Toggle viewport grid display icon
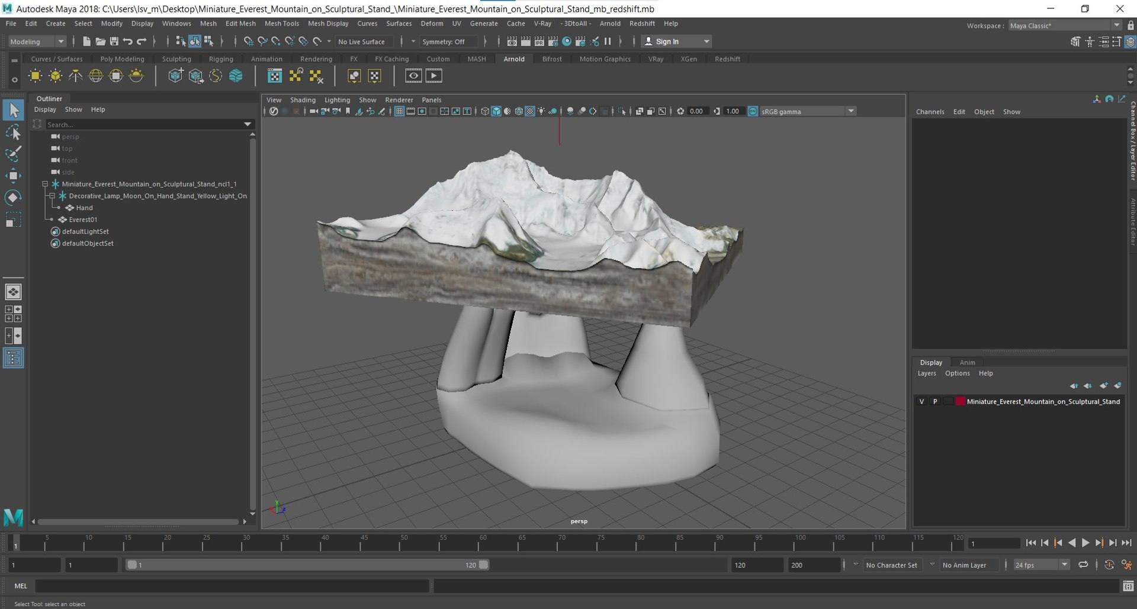 400,111
